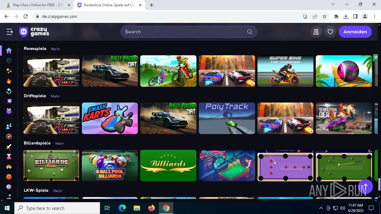This screenshot has width=381, height=214.
Task: Open Mehr link next to LKW-Spiele
Action: [x=58, y=191]
